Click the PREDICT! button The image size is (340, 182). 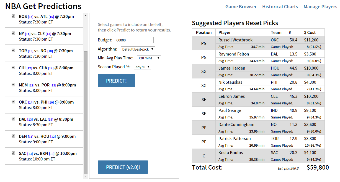coord(116,81)
